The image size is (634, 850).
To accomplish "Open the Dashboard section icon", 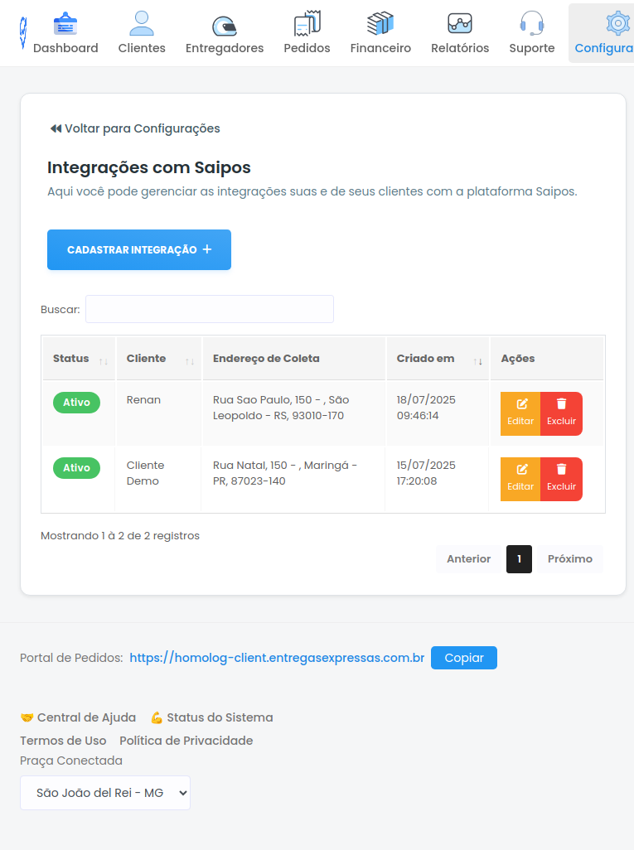I will [66, 22].
